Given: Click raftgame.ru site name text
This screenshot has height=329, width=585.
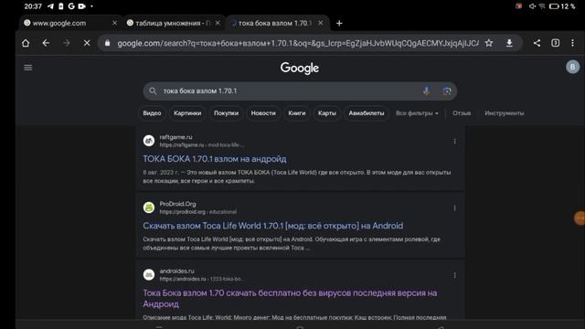Looking at the screenshot, I should point(175,137).
